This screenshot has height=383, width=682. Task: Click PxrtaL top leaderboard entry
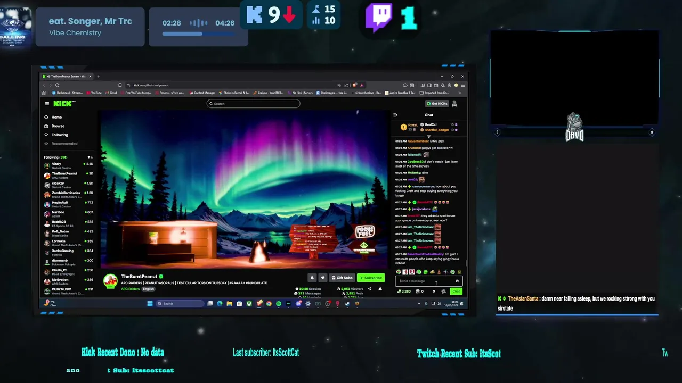coord(409,127)
